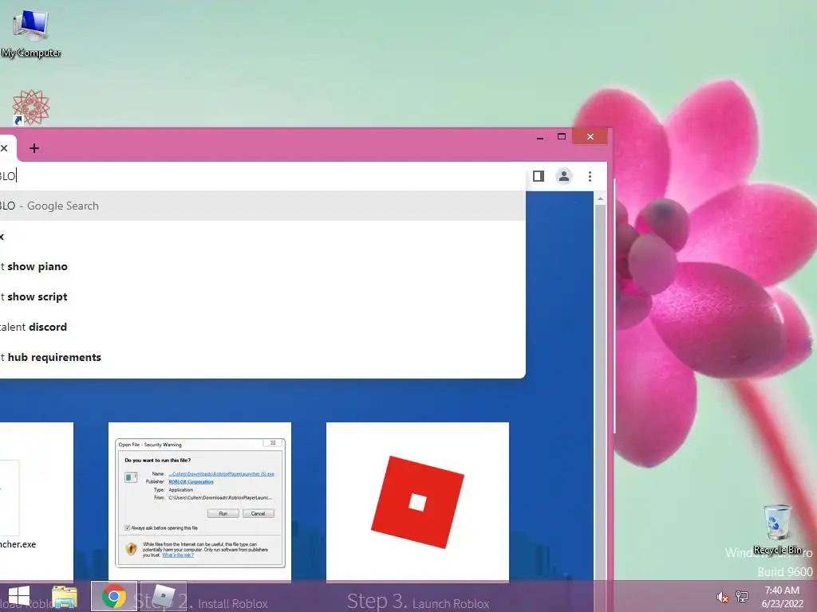Viewport: 817px width, 612px height.
Task: Click the network tray icon
Action: [x=742, y=597]
